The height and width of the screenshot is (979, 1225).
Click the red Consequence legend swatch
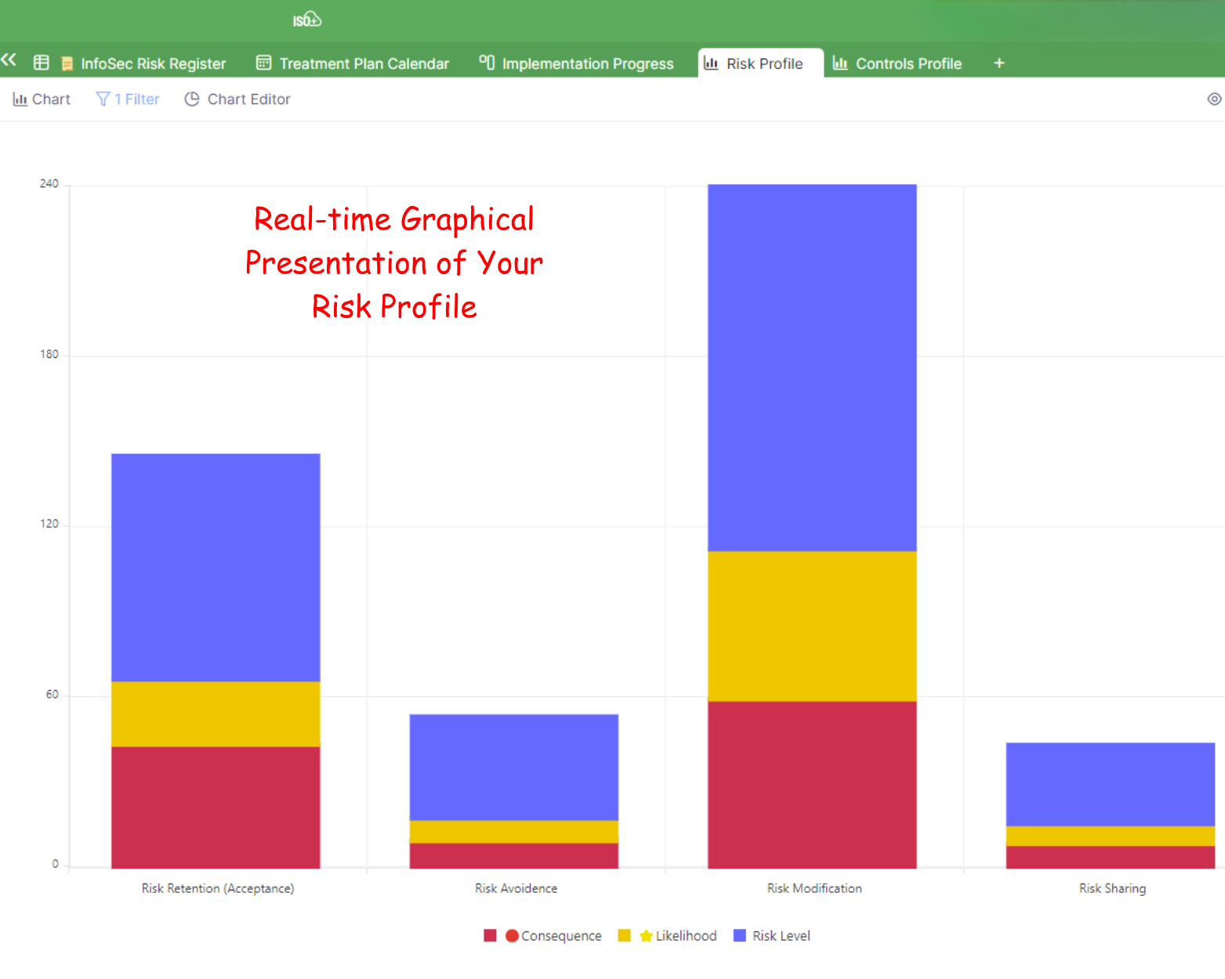pyautogui.click(x=491, y=936)
